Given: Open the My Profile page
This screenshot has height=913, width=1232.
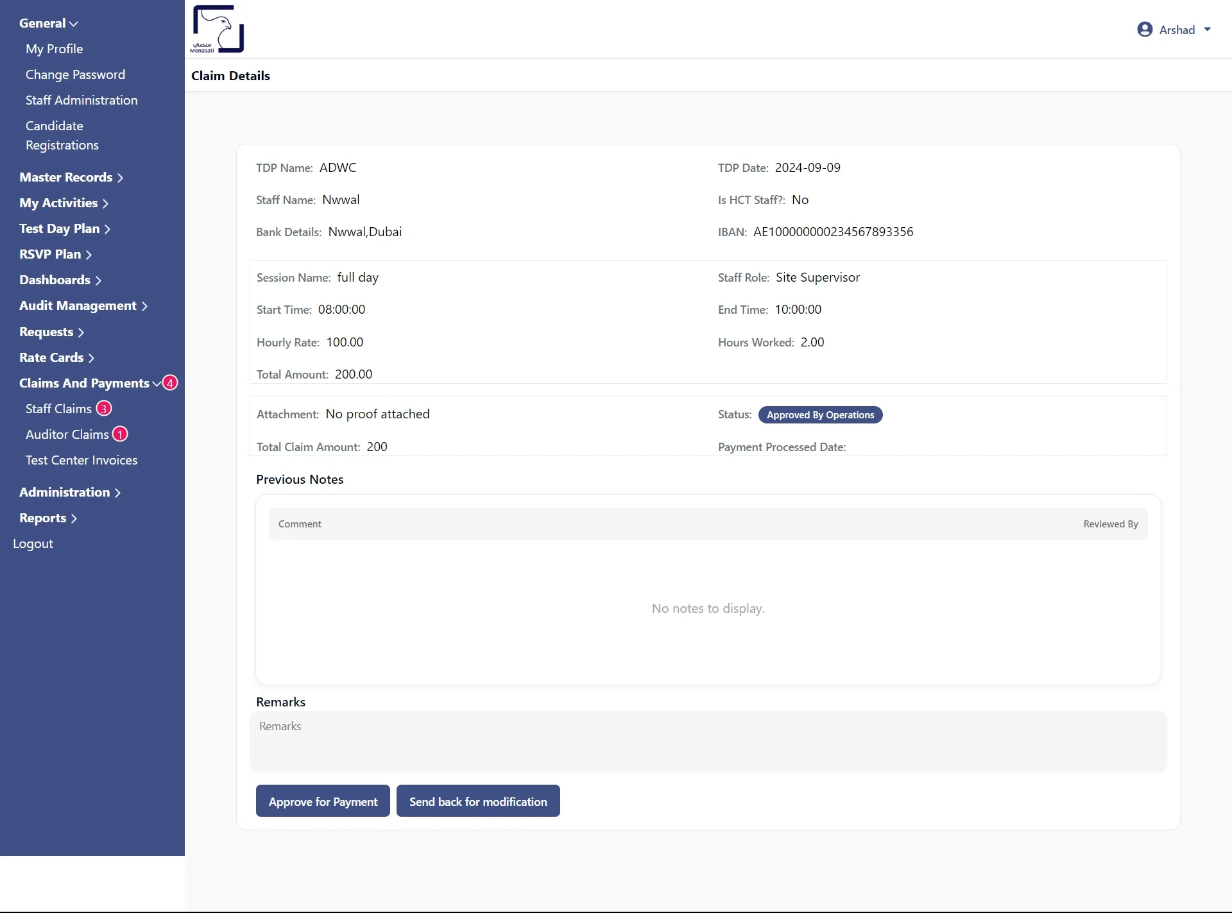Looking at the screenshot, I should [54, 49].
